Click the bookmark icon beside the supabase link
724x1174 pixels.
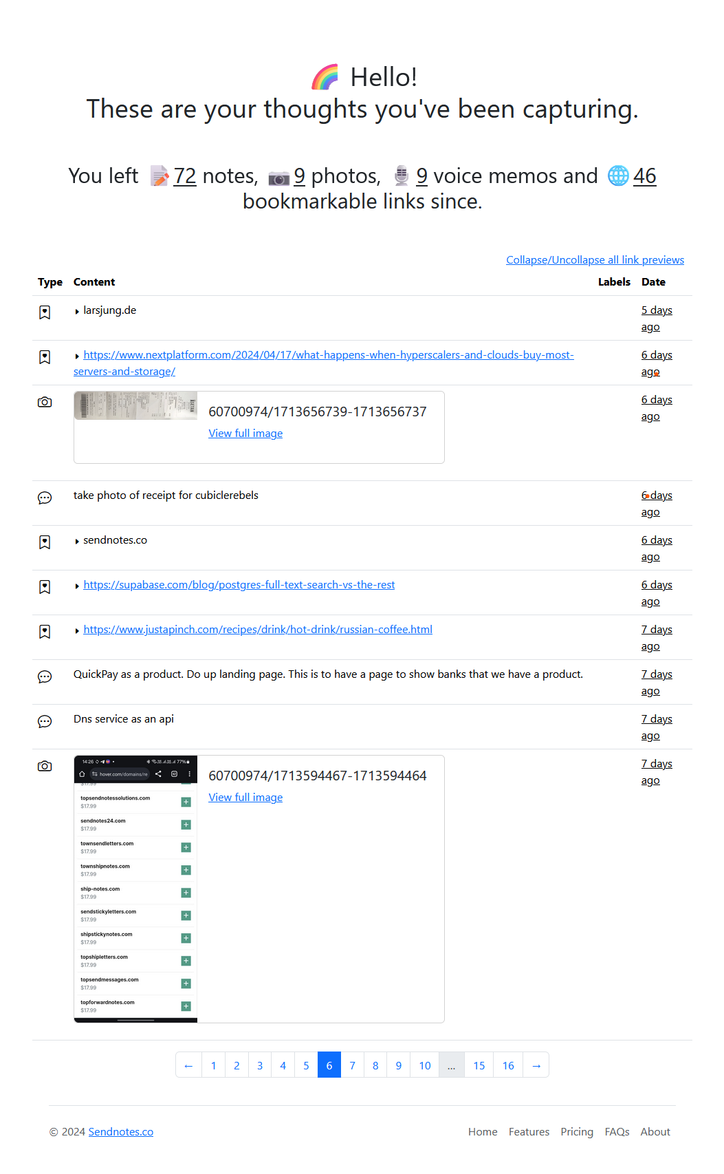(45, 587)
